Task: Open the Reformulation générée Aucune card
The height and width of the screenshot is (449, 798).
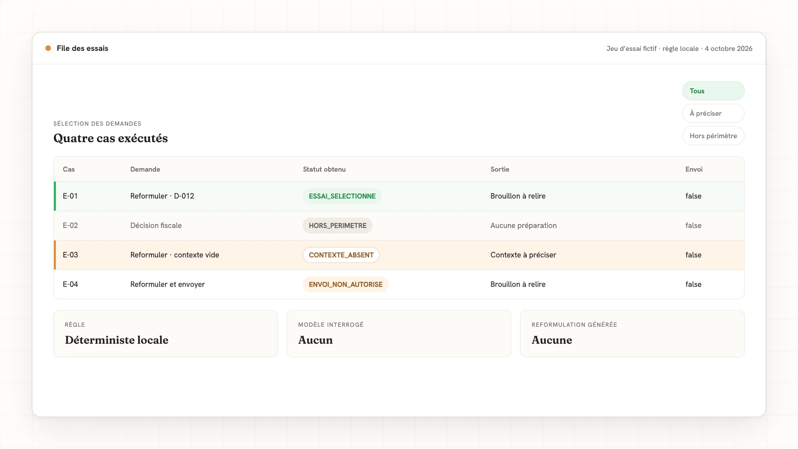Action: (x=632, y=334)
